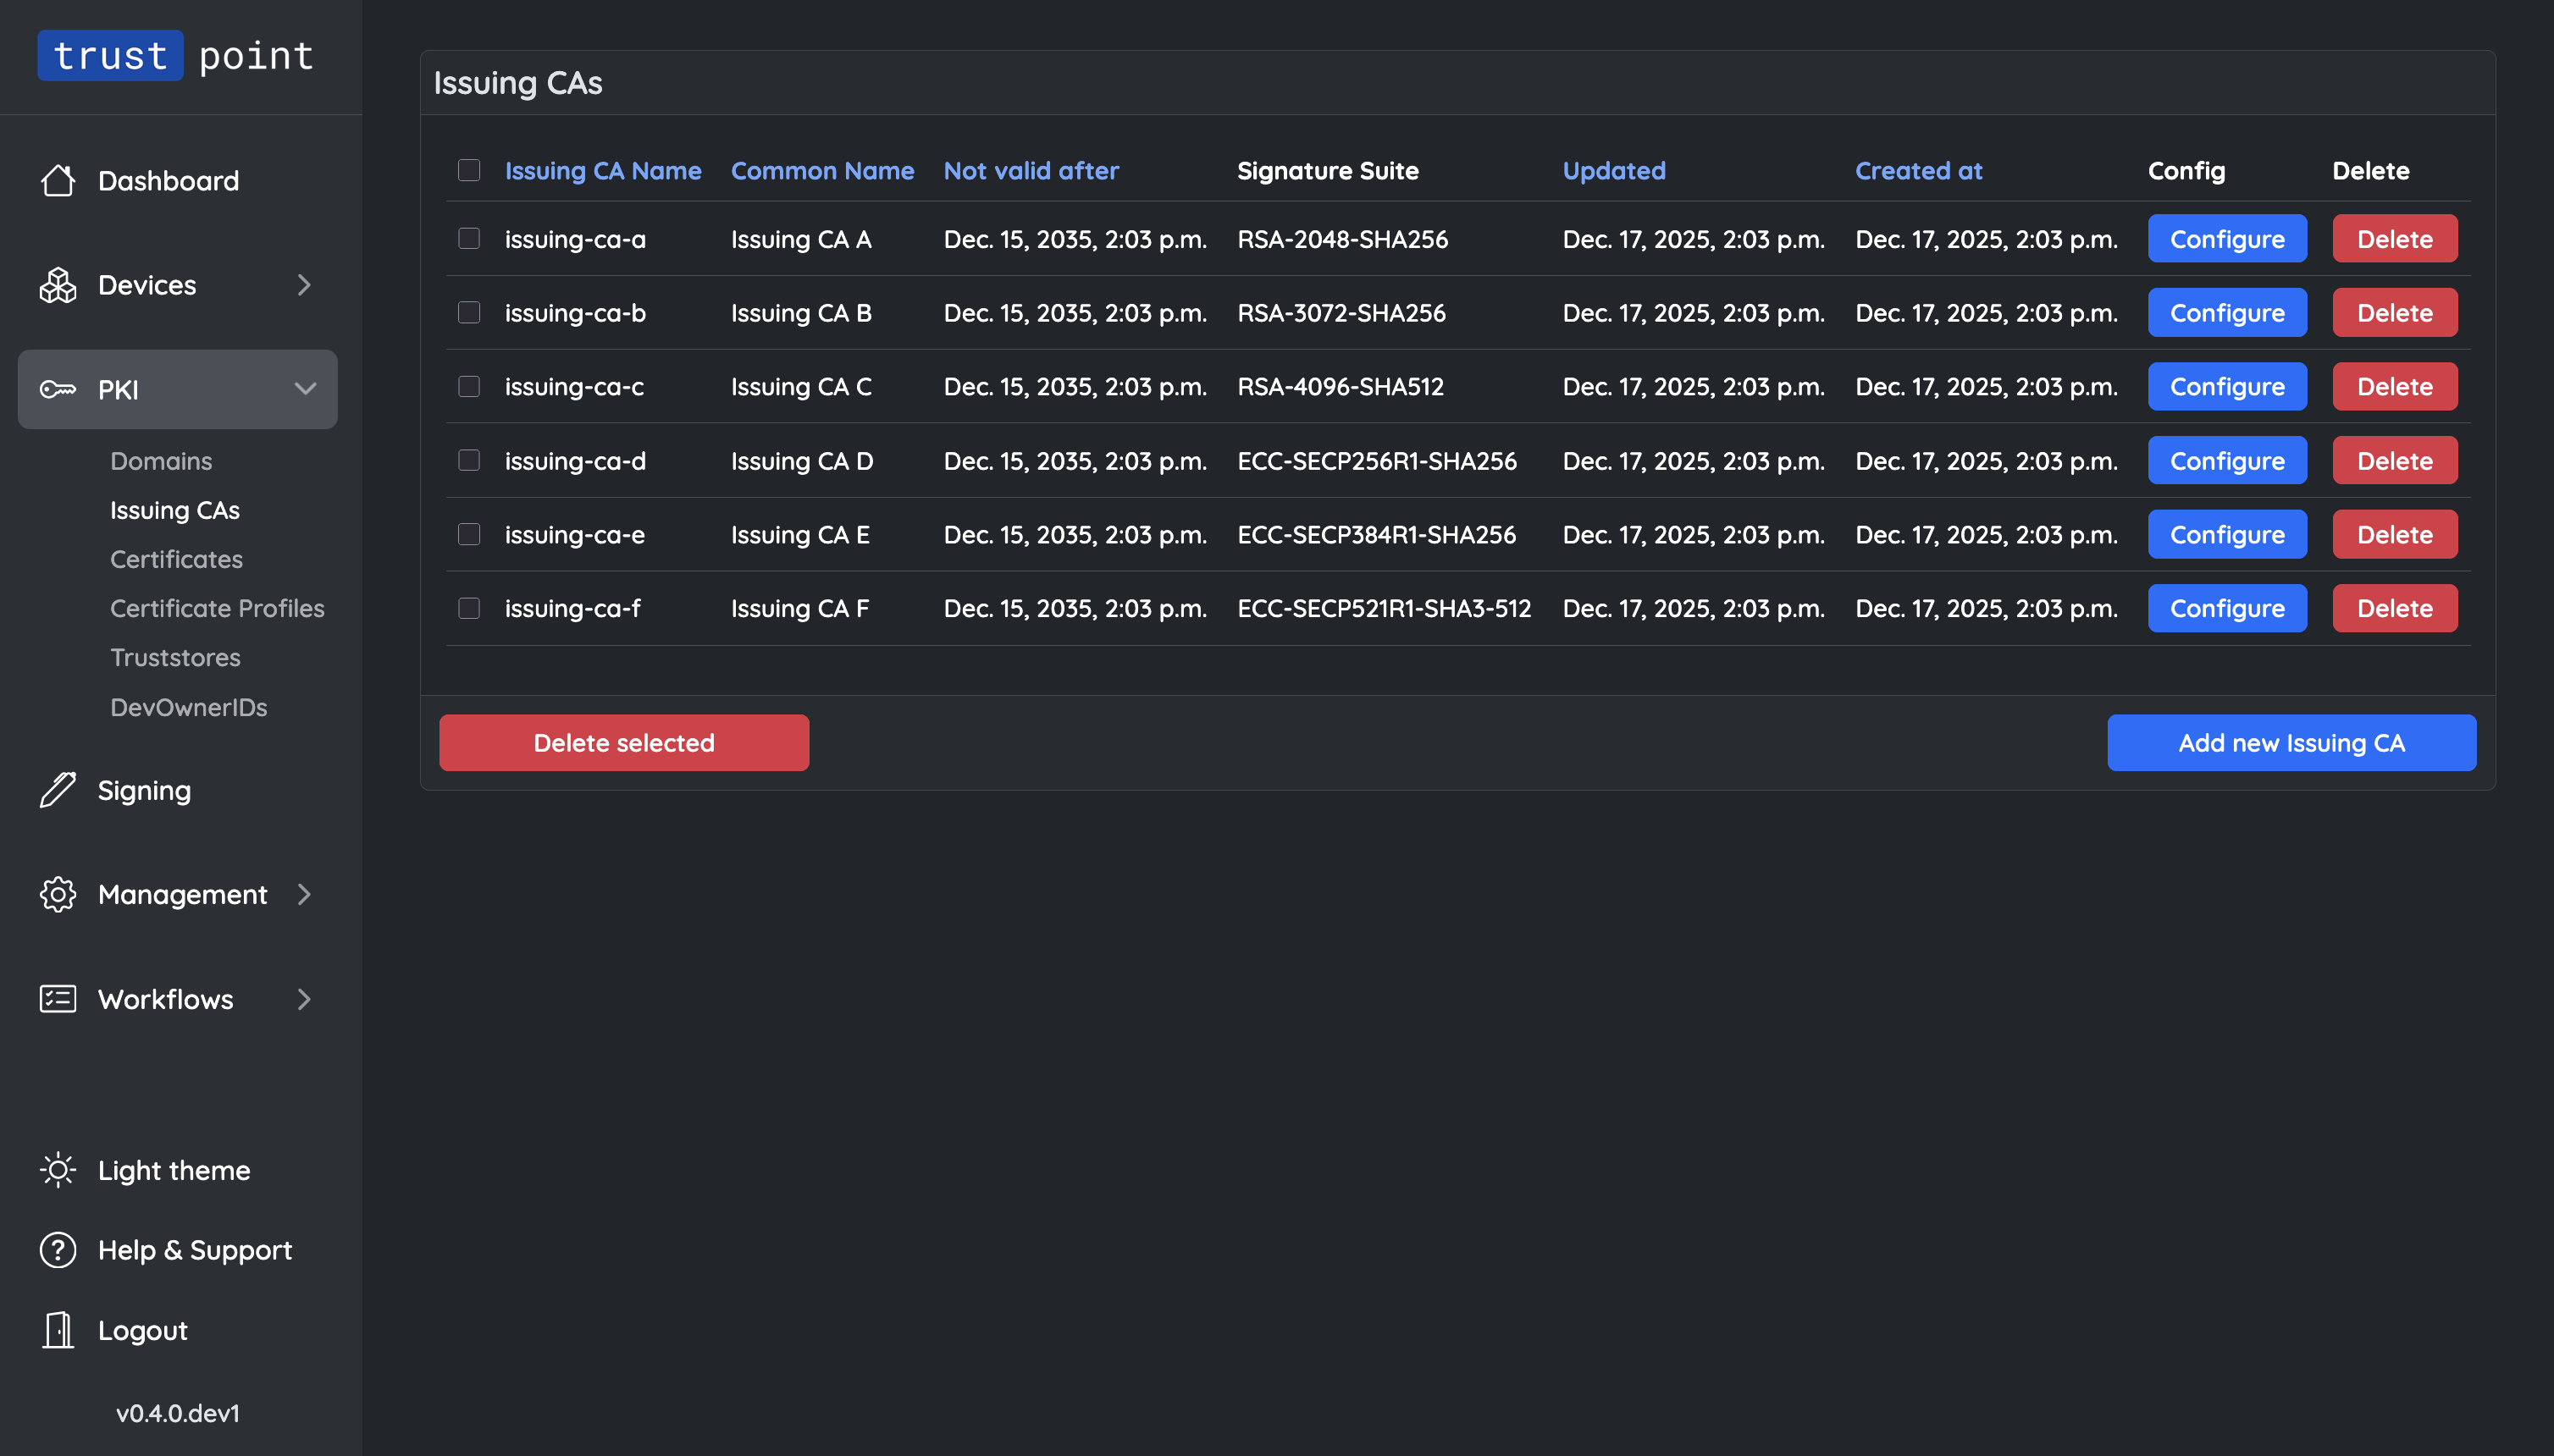
Task: Expand the Workflows submenu chevron
Action: click(304, 999)
